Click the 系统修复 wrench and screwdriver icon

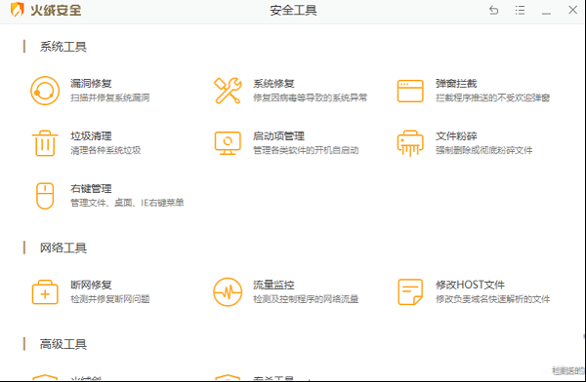tap(228, 91)
